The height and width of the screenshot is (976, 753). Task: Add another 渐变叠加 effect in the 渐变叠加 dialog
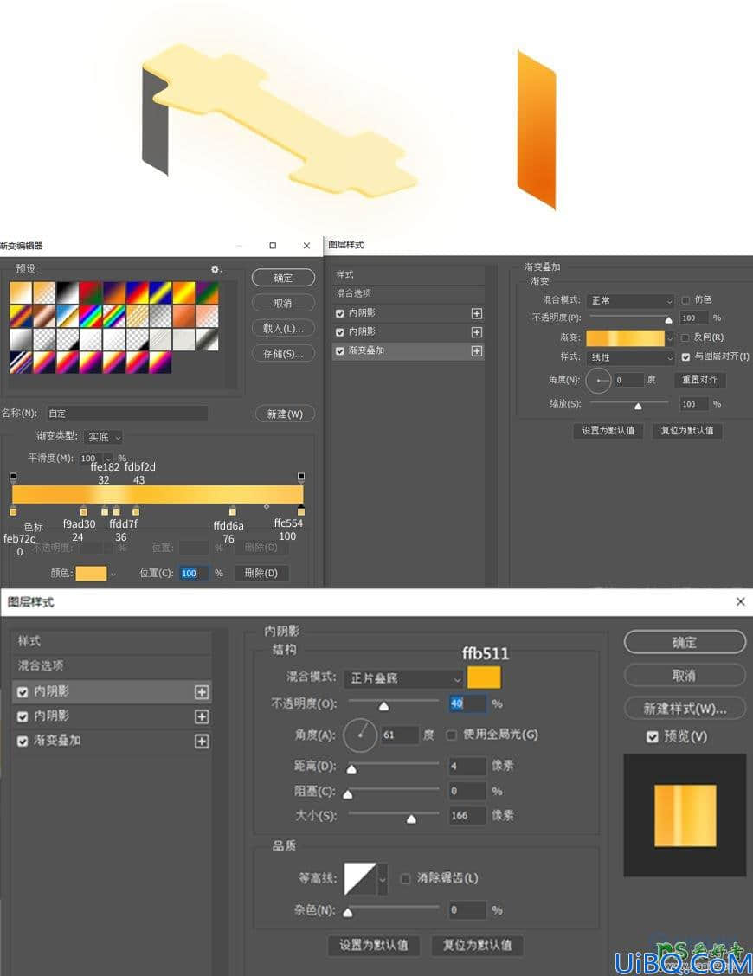tap(476, 351)
